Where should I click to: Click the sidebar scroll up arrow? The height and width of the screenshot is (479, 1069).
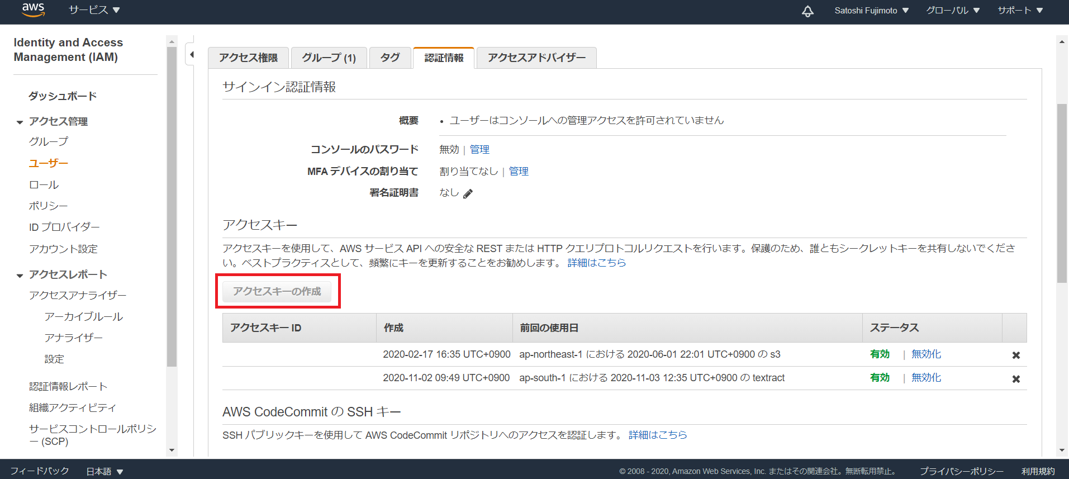click(172, 42)
